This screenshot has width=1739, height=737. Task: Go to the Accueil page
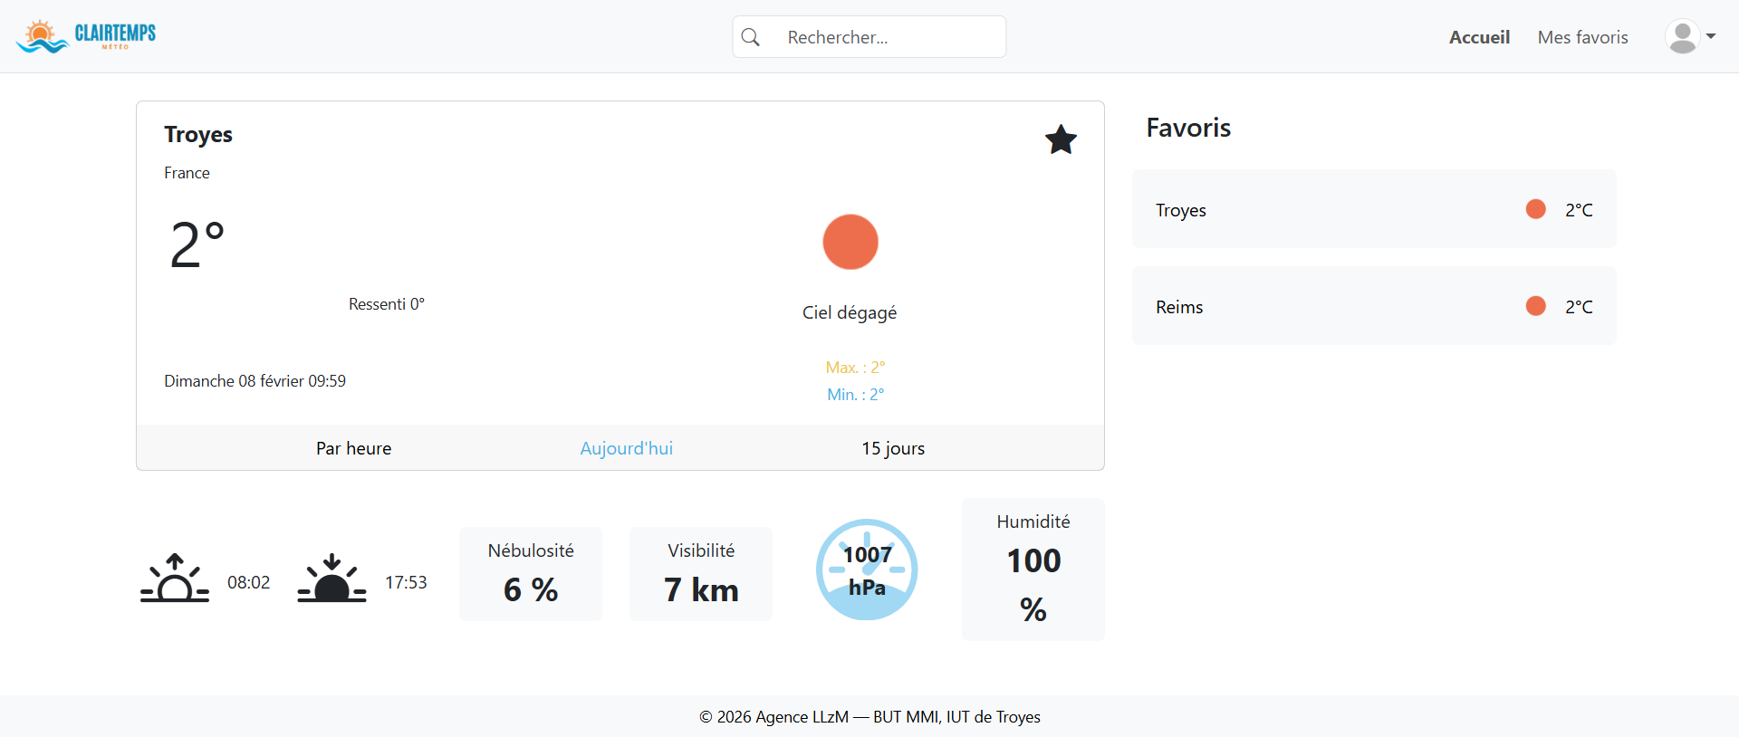point(1479,37)
